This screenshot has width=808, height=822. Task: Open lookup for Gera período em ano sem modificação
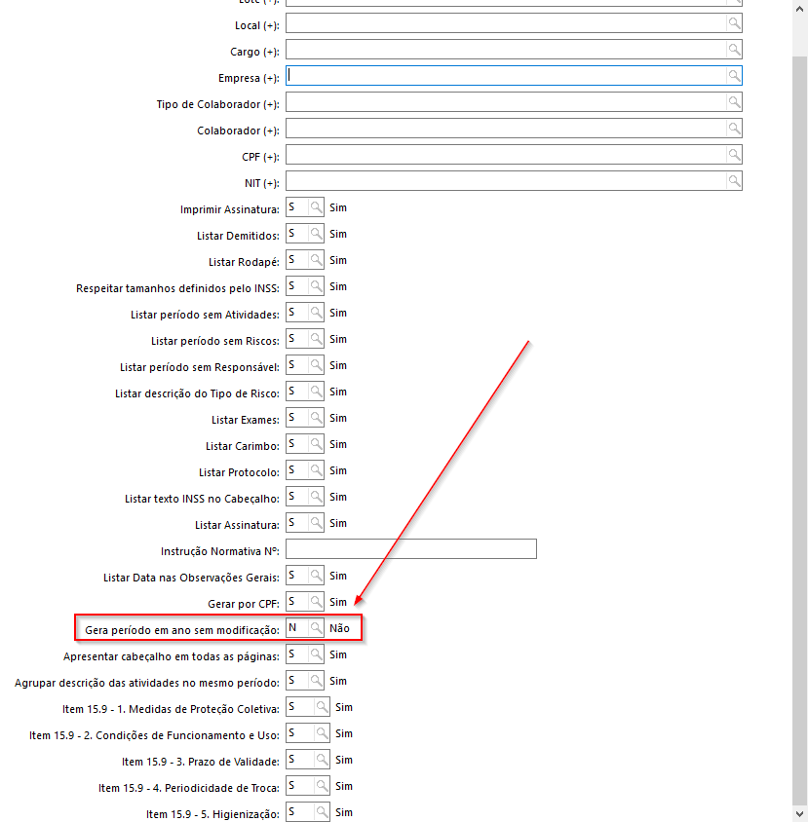316,628
